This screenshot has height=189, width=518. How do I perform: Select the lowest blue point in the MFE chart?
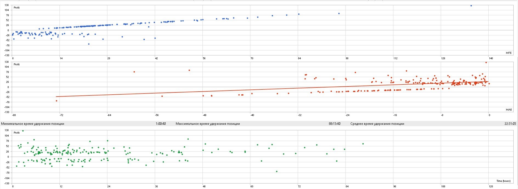tap(89, 44)
